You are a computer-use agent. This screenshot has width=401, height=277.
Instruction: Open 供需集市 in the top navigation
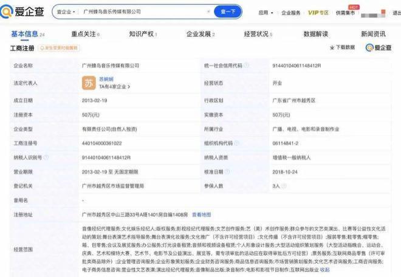point(345,13)
